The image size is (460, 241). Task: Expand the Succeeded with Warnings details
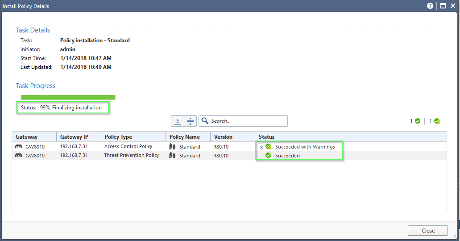pos(261,146)
